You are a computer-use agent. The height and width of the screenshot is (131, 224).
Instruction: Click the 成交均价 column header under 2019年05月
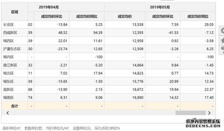click(125, 16)
